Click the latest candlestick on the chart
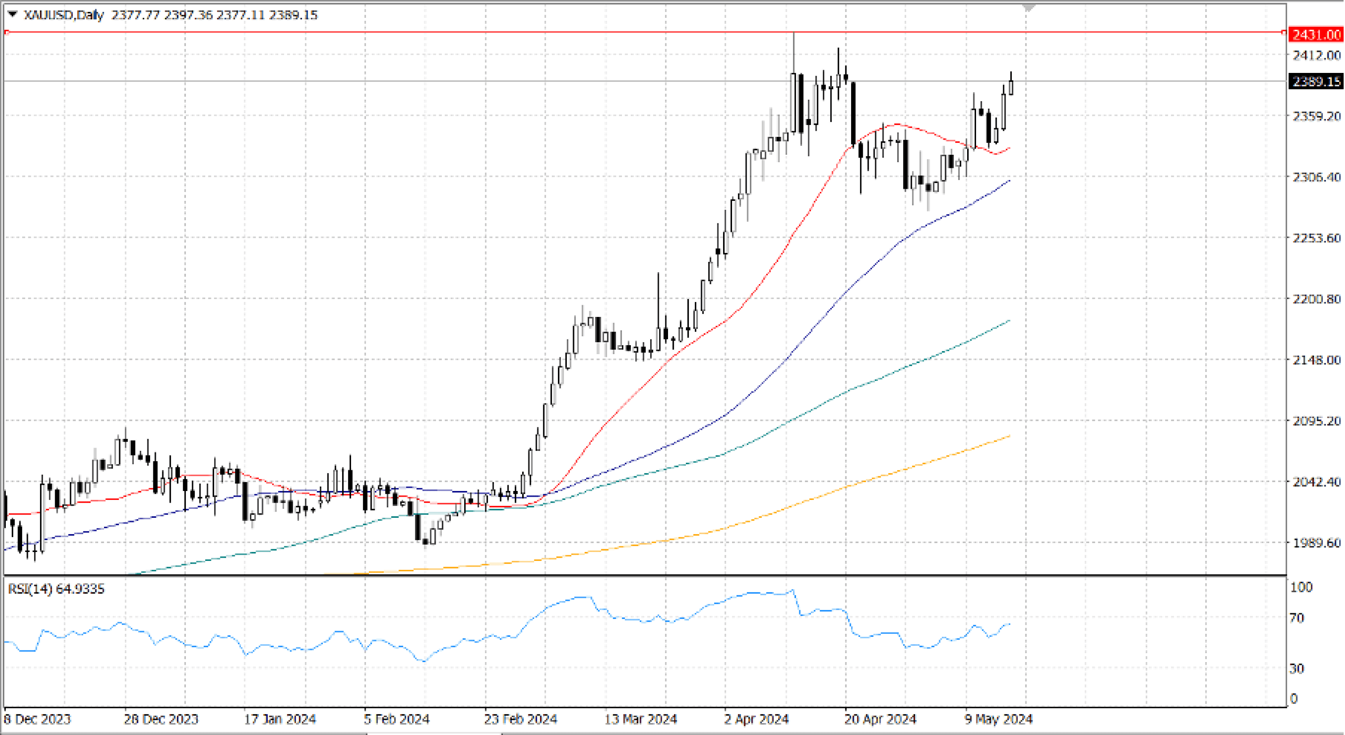This screenshot has width=1345, height=735. coord(1011,88)
